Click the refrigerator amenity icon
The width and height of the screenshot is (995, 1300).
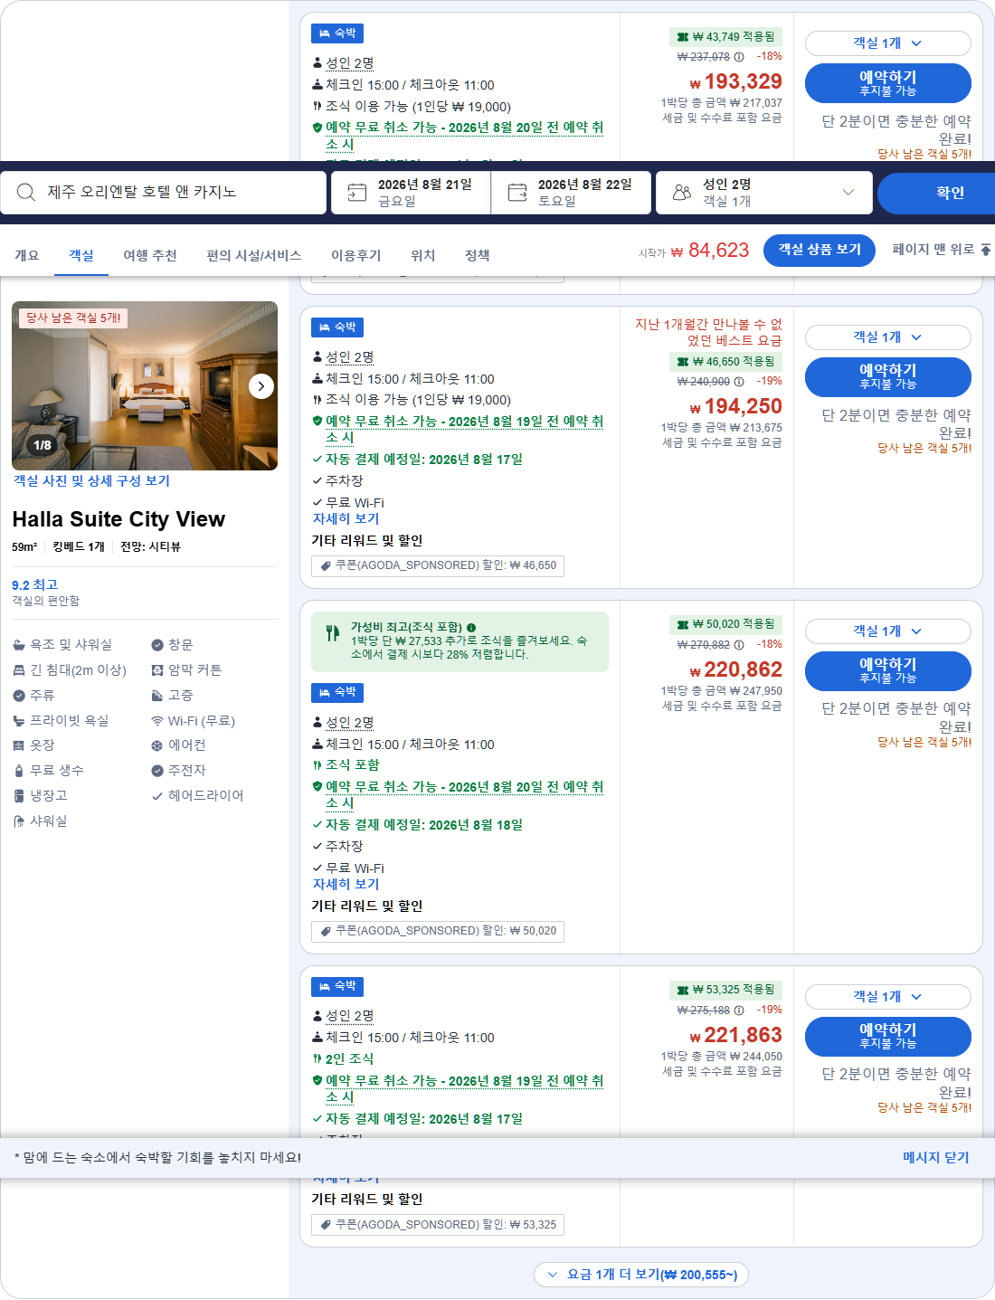click(x=19, y=796)
